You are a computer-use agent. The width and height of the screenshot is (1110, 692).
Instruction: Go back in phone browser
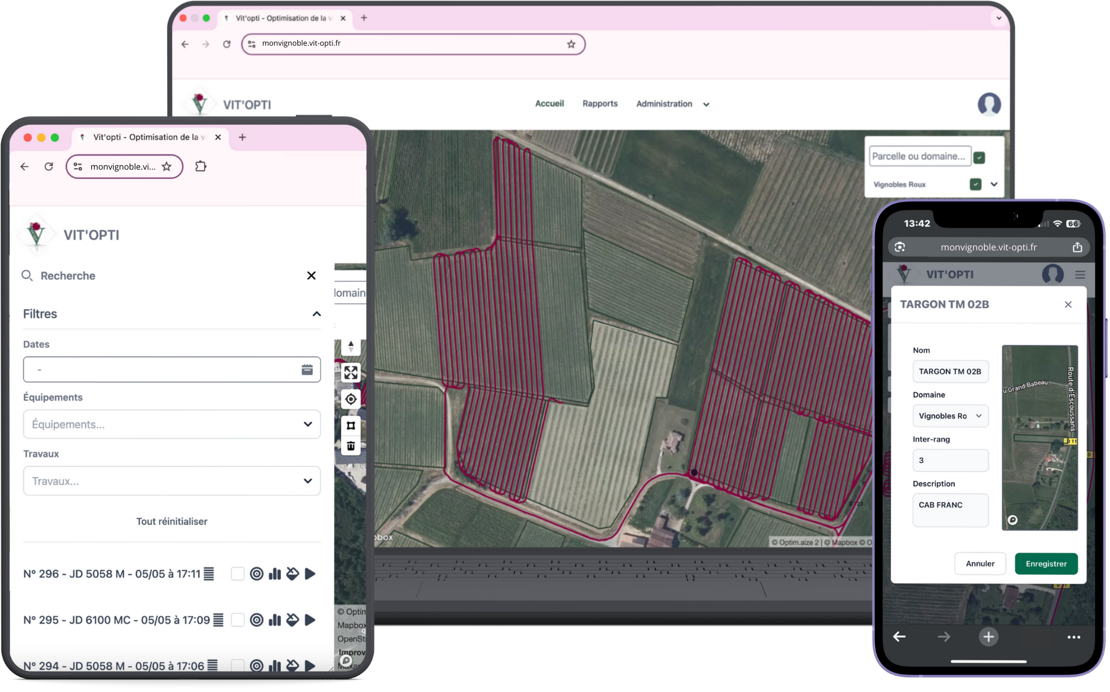click(900, 636)
